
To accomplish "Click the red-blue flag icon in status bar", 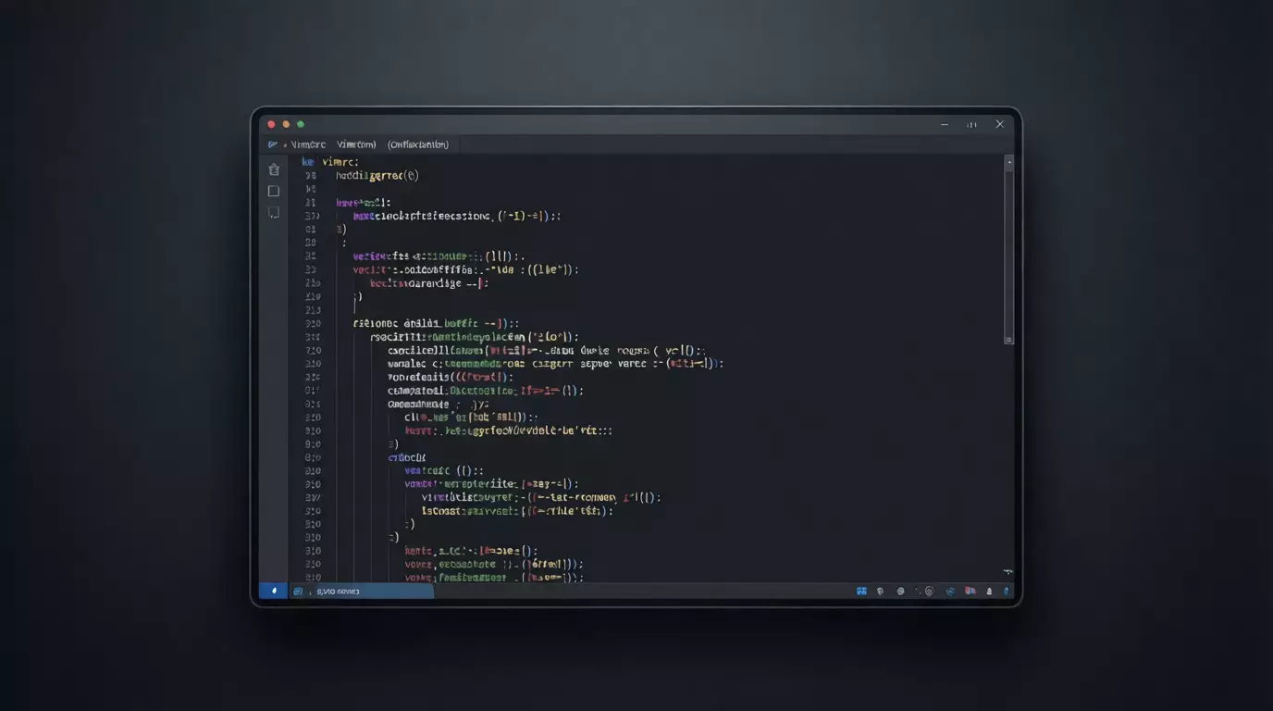I will coord(970,591).
